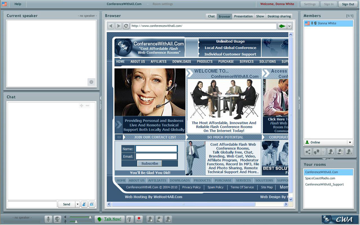Click the bottom toolbar move-user icon
Viewport: 360px width, 225px height.
(159, 219)
